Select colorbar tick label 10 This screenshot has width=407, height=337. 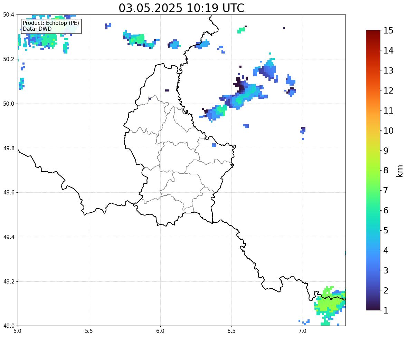click(388, 131)
